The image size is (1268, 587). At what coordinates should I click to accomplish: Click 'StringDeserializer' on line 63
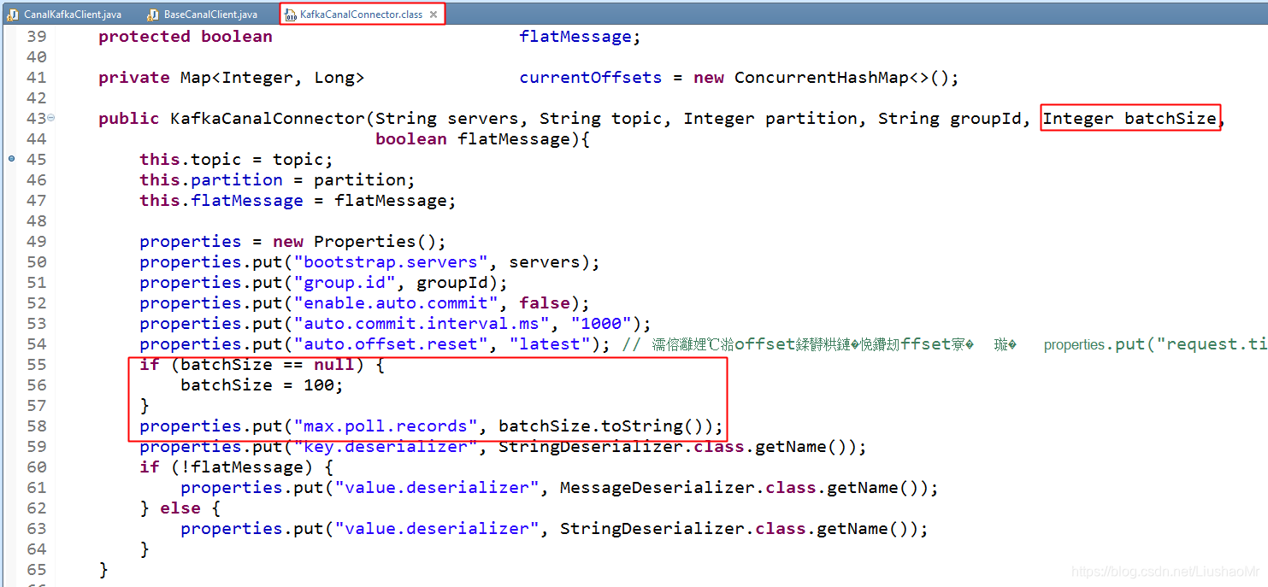652,529
